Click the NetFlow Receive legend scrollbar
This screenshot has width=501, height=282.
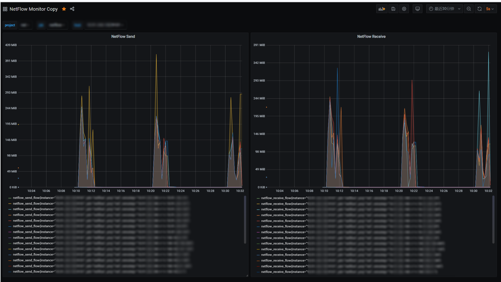[493, 220]
